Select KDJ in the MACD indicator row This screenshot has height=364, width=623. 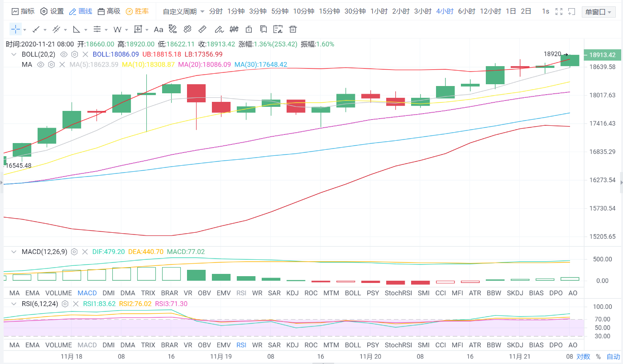(x=292, y=293)
